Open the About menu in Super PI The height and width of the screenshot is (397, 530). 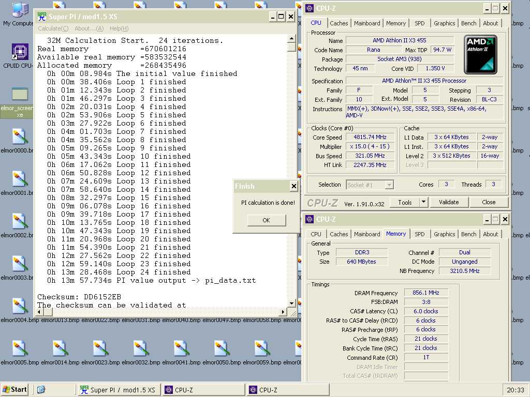[x=89, y=29]
